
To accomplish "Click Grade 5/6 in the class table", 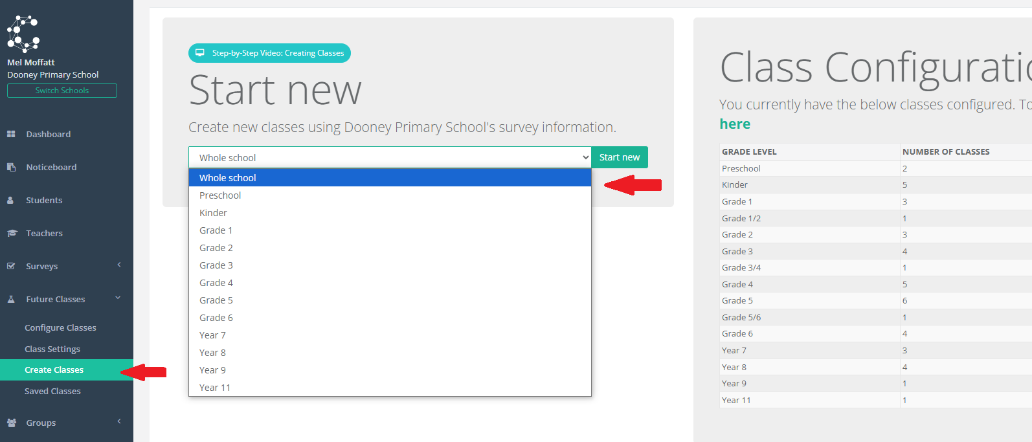I will 741,317.
